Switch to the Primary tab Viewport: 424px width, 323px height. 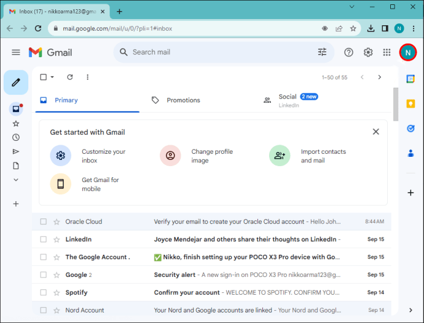pos(87,100)
